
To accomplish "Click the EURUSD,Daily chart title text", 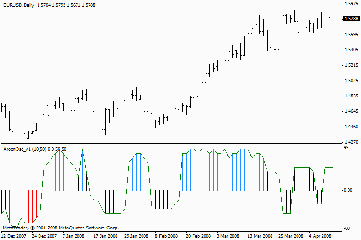I will tap(19, 5).
